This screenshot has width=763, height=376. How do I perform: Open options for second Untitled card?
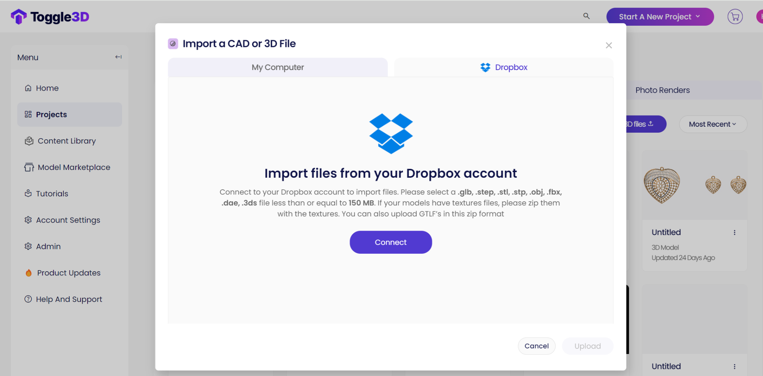(734, 367)
